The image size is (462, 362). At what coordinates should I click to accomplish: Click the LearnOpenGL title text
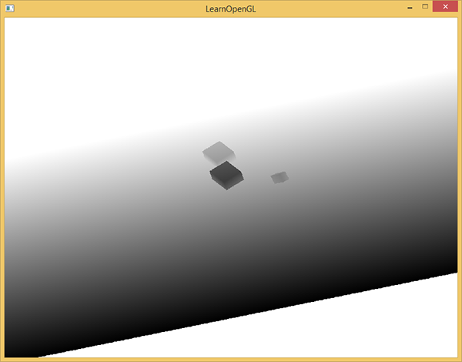231,8
